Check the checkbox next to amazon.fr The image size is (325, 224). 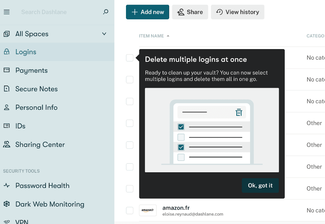129,210
